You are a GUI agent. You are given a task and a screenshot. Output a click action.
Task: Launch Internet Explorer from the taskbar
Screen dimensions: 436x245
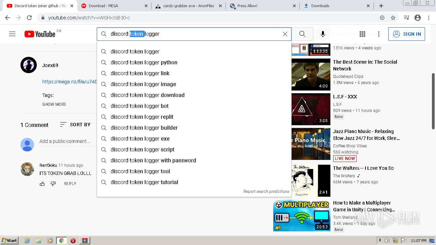(x=27, y=241)
